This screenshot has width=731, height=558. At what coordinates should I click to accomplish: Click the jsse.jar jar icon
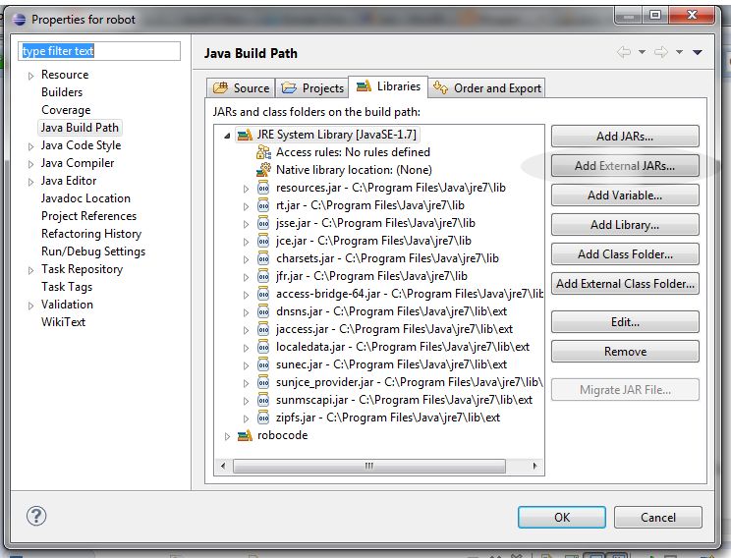pos(263,223)
